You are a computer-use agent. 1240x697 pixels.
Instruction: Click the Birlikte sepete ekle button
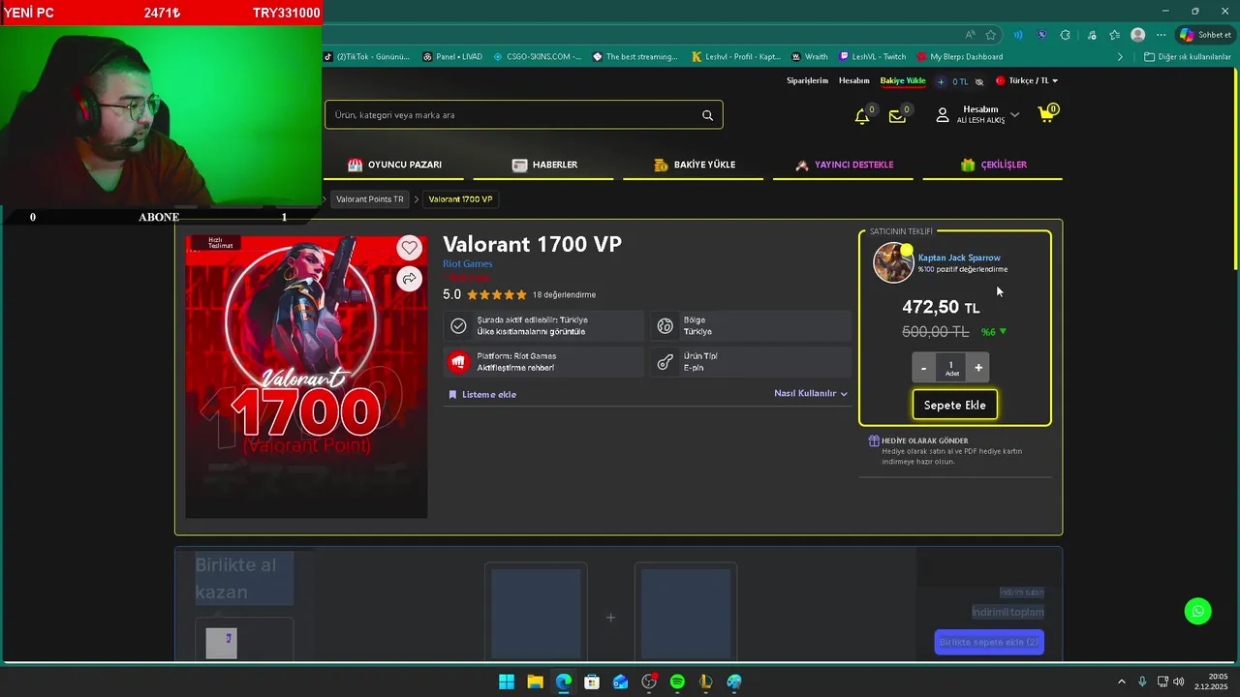pos(989,642)
